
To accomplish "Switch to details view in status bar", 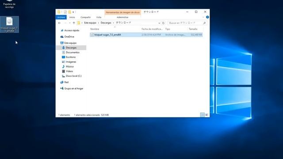I will point(203,115).
